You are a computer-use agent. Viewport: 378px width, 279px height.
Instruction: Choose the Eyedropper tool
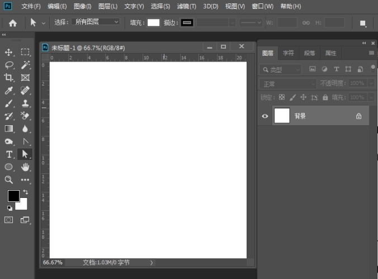[9, 91]
